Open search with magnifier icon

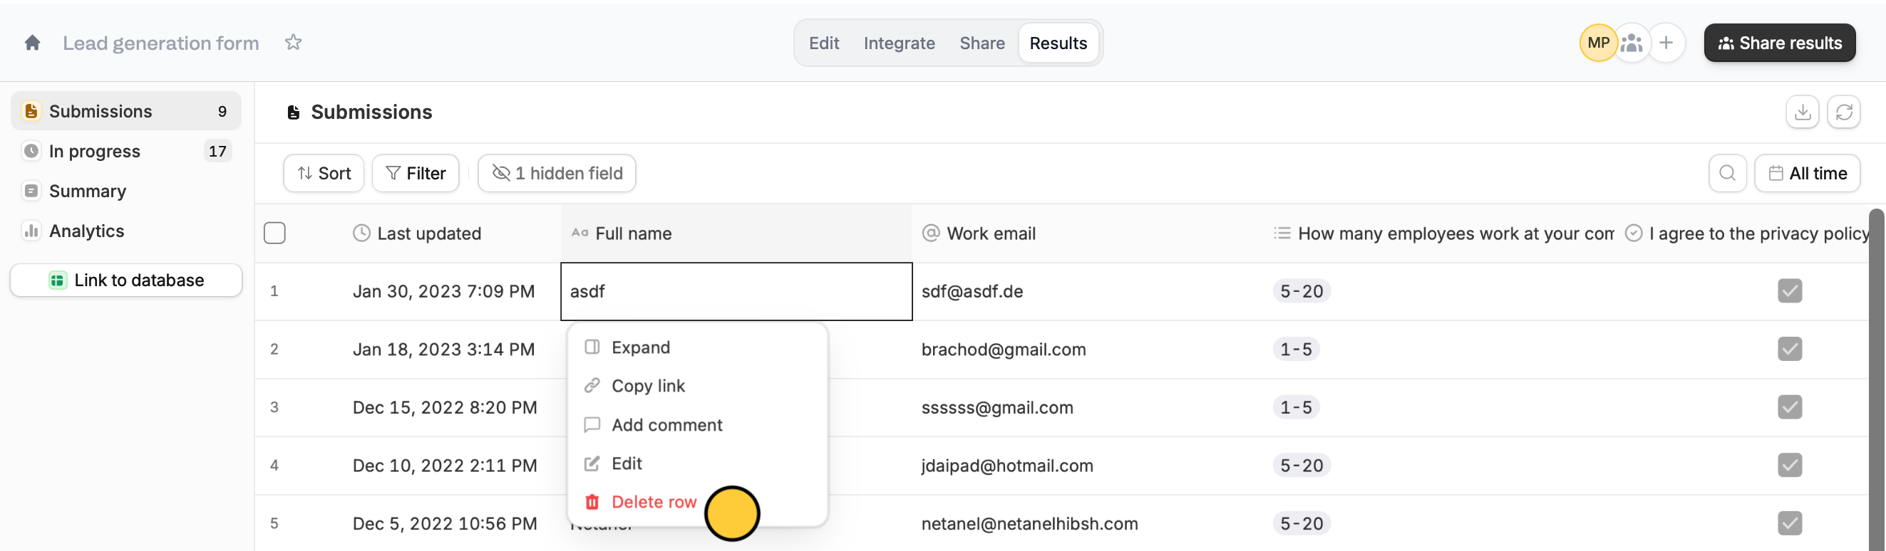point(1727,173)
